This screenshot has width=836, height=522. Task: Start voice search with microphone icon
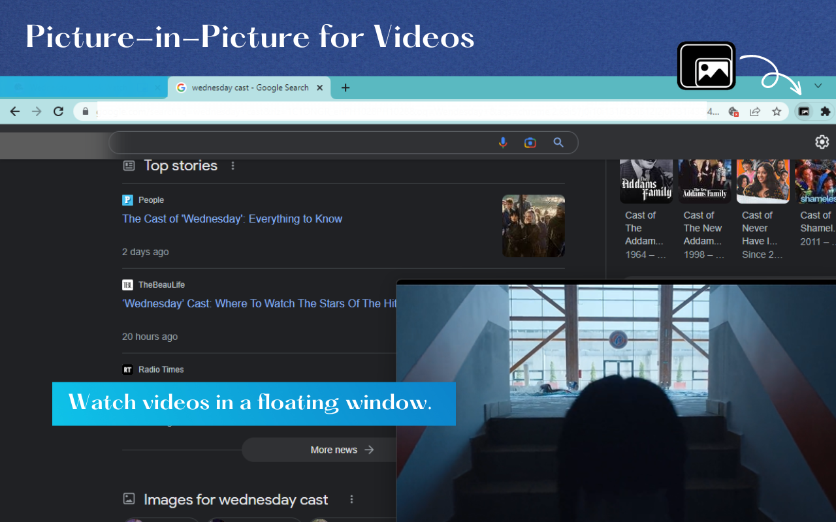click(503, 142)
